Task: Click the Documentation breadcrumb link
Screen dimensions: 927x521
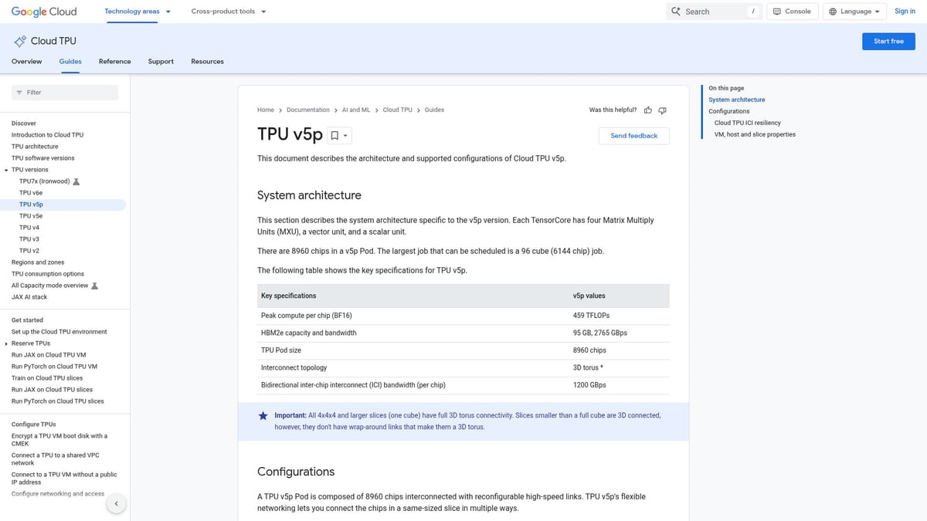Action: pyautogui.click(x=308, y=110)
